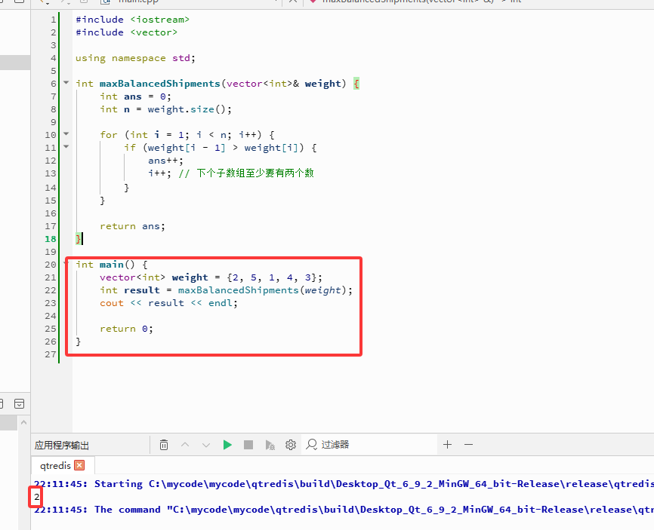Viewport: 654px width, 530px height.
Task: Collapse the if block at line 11
Action: click(x=66, y=146)
